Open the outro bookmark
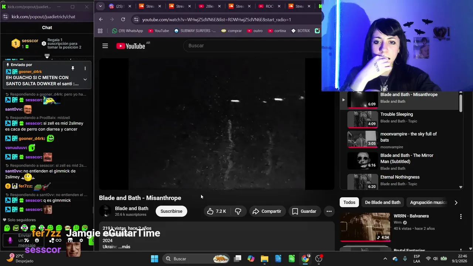Image resolution: width=473 pixels, height=266 pixels. coord(255,31)
